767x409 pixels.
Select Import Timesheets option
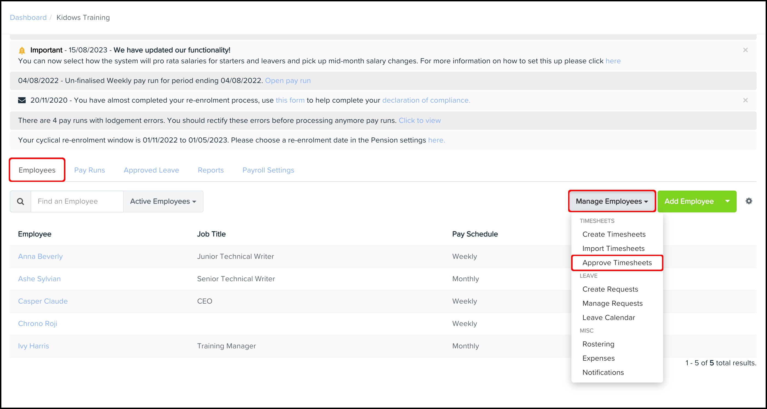pyautogui.click(x=613, y=248)
